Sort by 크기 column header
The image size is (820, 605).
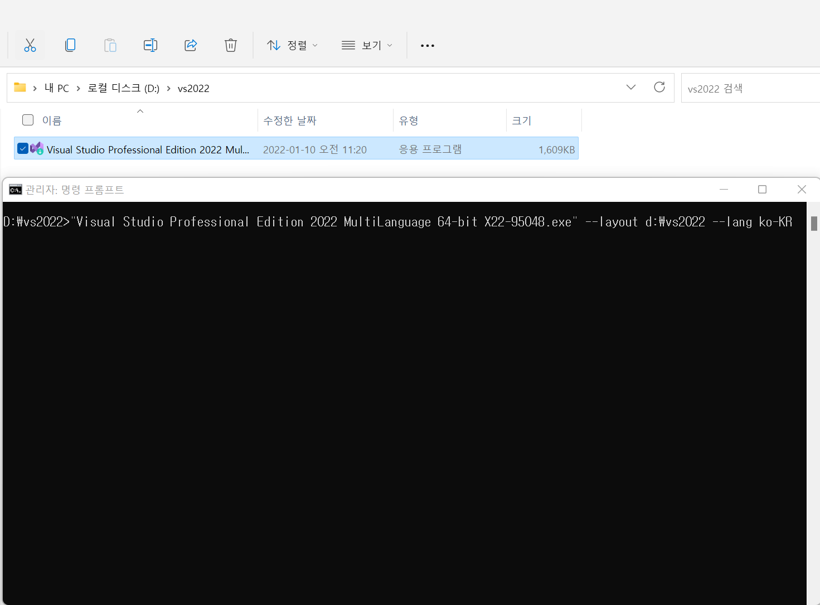pyautogui.click(x=522, y=120)
